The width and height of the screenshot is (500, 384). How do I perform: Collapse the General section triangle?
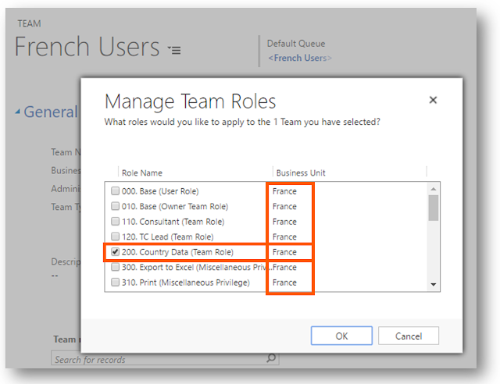pos(18,112)
